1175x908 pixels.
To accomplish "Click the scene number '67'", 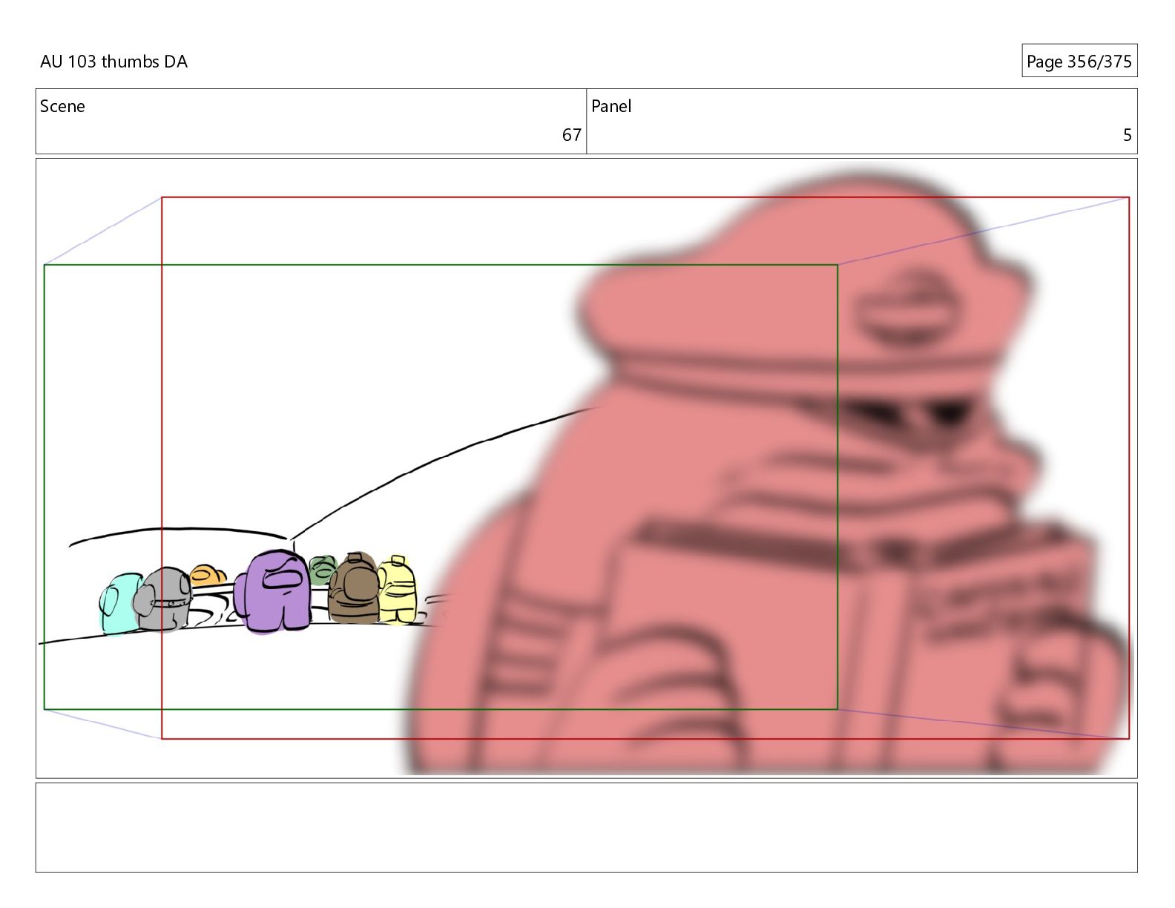I will coord(571,135).
